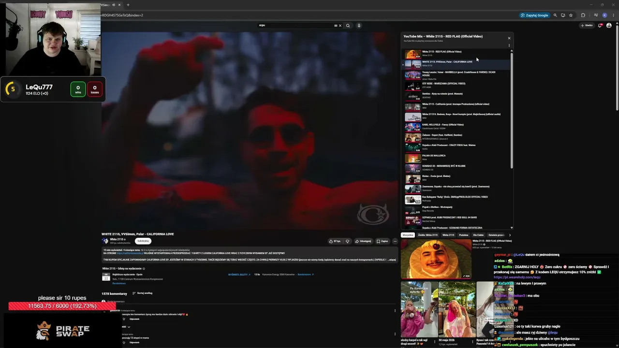Click the wearsholy.com link in stream chat
Screen dimensions: 619x348
[517, 277]
